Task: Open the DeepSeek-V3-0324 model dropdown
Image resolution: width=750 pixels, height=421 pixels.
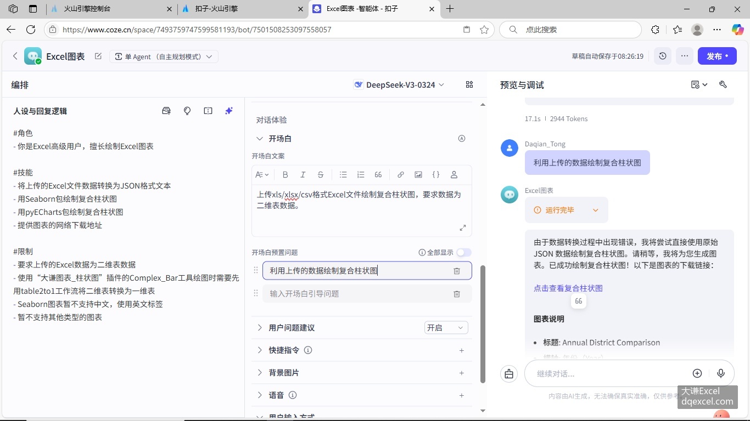Action: tap(399, 84)
